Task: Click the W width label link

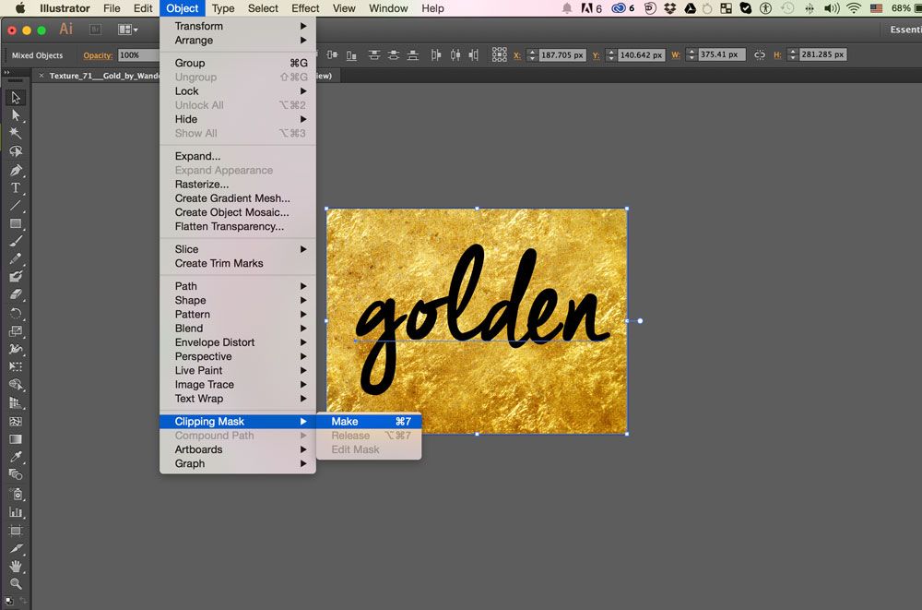Action: (676, 55)
